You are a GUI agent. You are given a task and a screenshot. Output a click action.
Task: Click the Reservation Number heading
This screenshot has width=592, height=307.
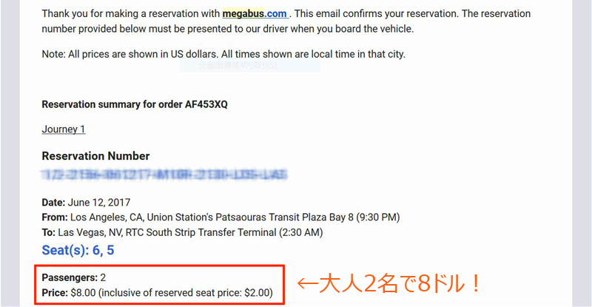95,156
